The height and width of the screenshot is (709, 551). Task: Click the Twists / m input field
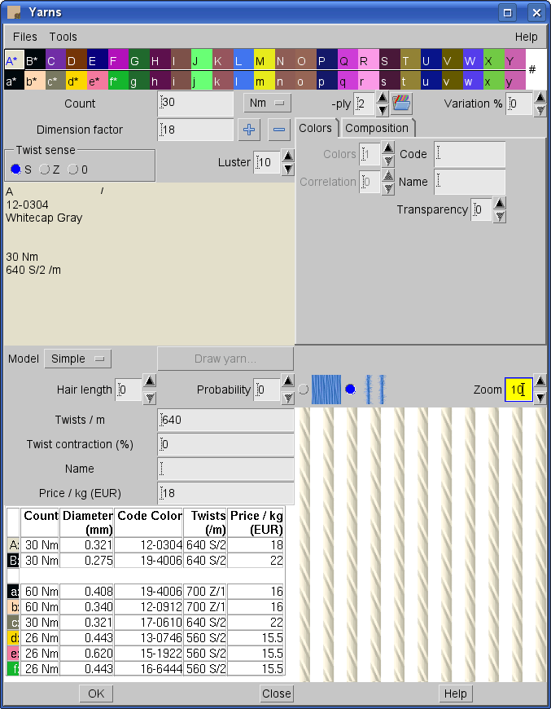coord(225,421)
